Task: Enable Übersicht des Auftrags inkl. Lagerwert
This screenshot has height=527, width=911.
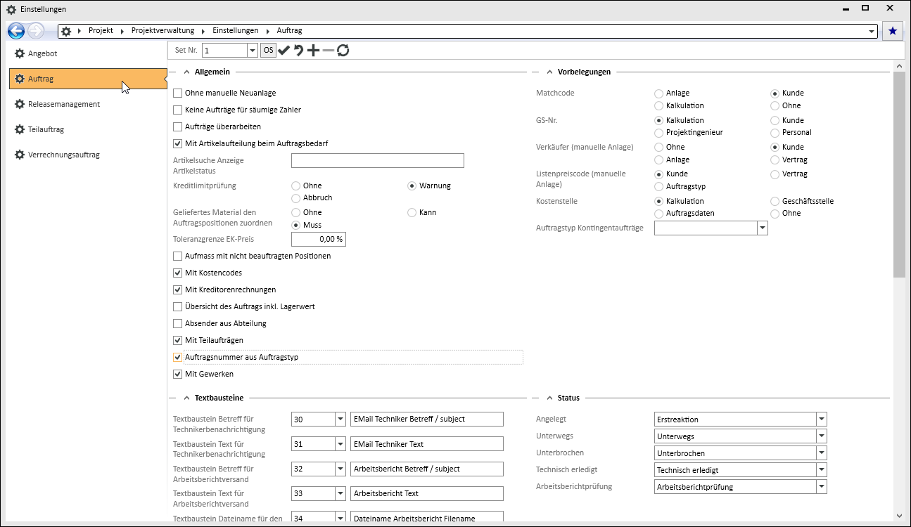Action: [x=178, y=306]
